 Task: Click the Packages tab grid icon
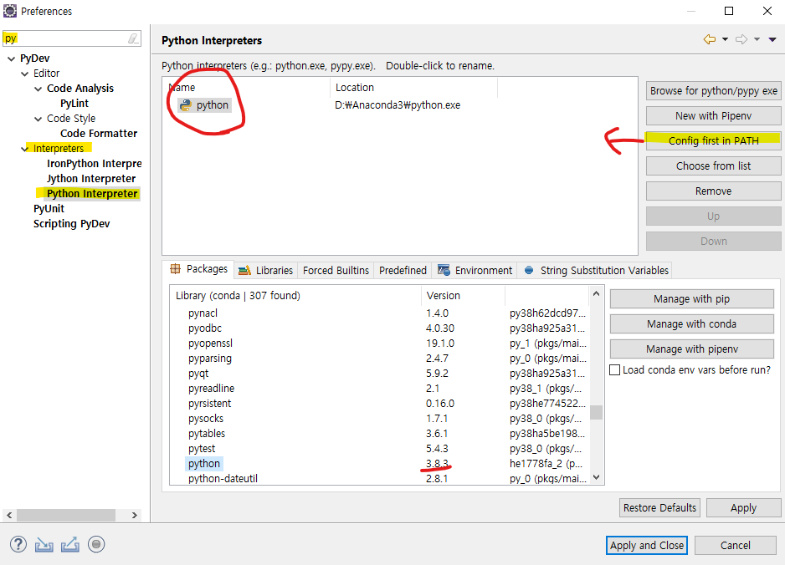175,268
